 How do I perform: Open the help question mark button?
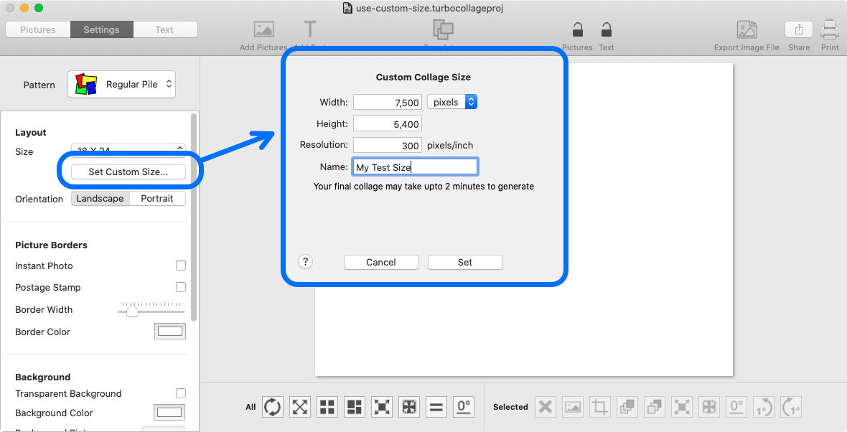click(x=305, y=262)
